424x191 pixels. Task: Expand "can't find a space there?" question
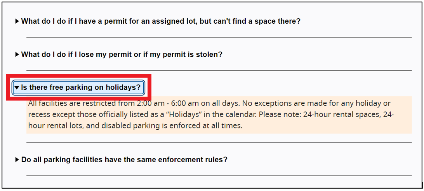(160, 21)
